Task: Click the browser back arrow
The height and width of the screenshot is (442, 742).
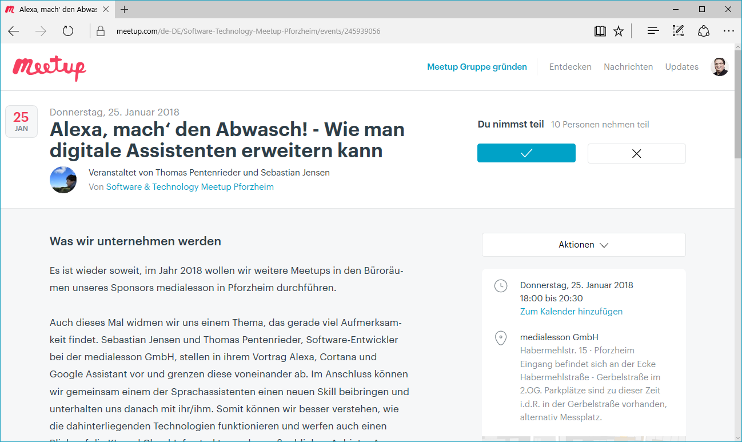Action: 14,31
